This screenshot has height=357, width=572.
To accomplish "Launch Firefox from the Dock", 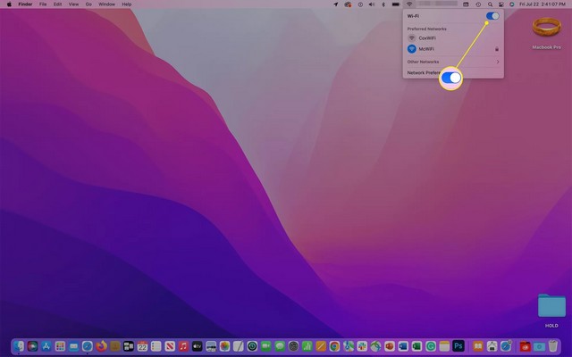I will tap(101, 345).
